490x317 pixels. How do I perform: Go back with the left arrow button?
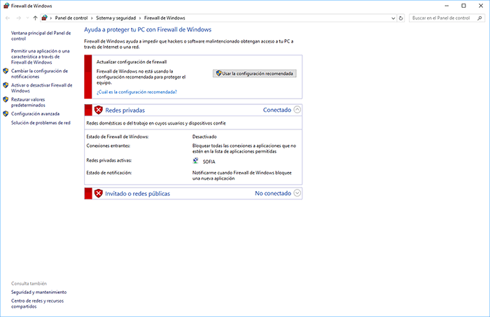(x=8, y=18)
